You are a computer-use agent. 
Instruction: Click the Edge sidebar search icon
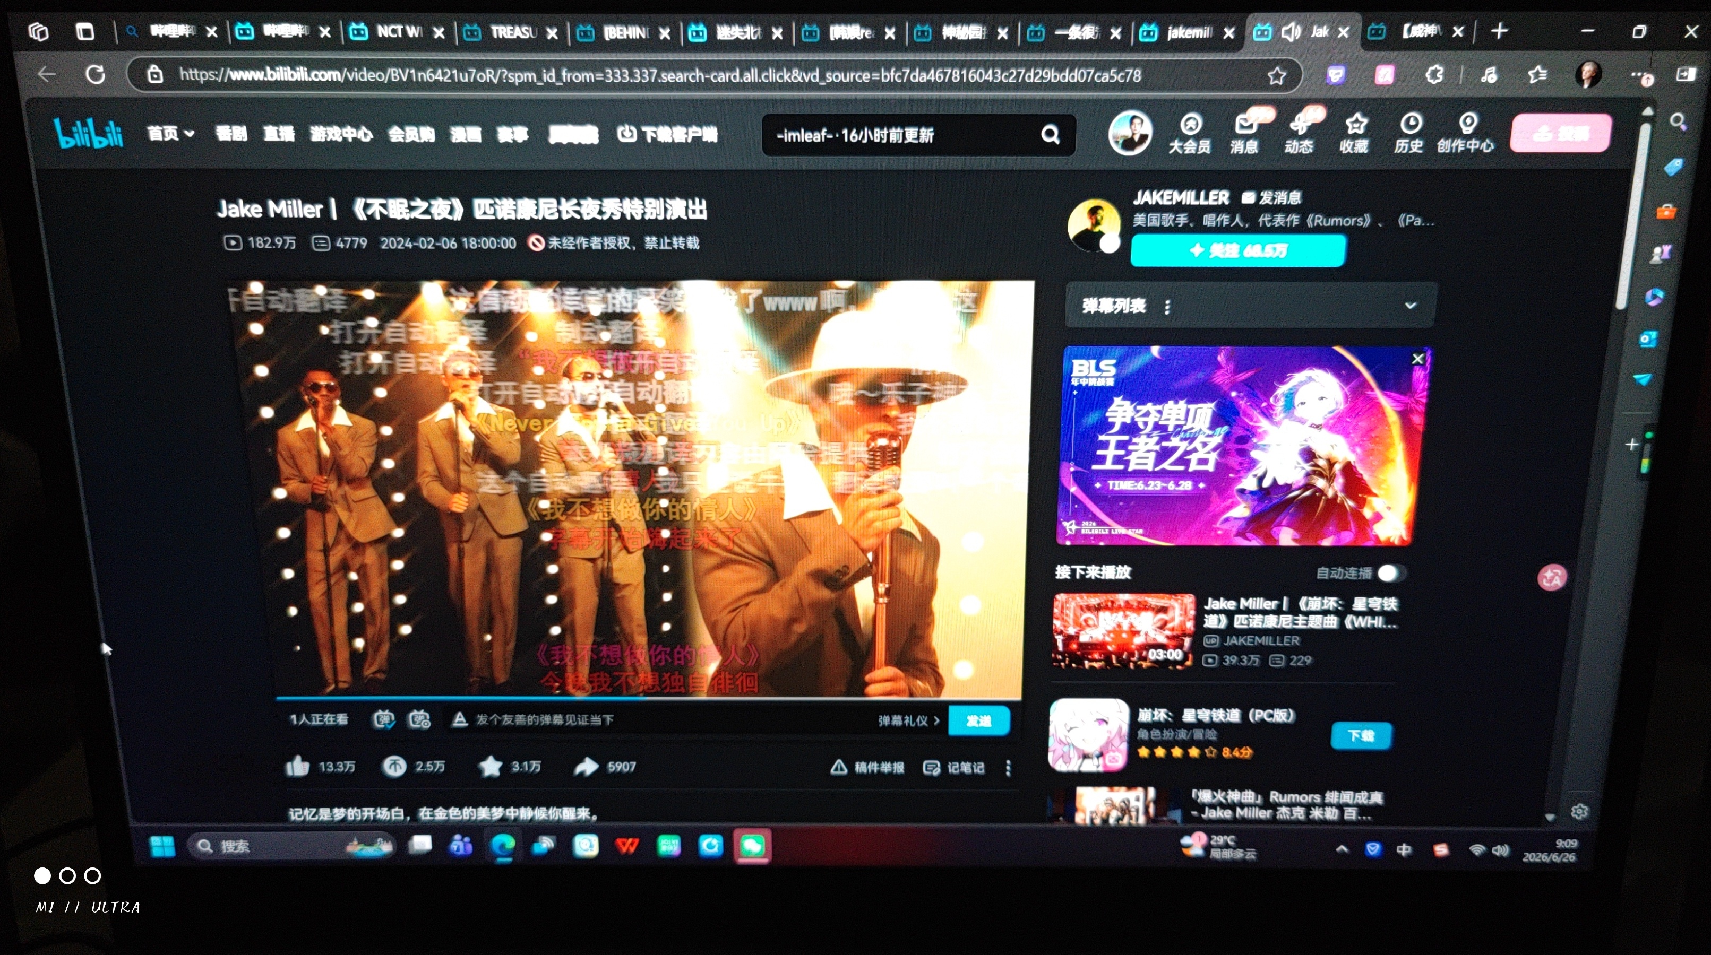(x=1679, y=121)
